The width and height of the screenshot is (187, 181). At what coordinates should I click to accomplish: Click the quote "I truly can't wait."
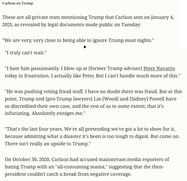click(26, 53)
